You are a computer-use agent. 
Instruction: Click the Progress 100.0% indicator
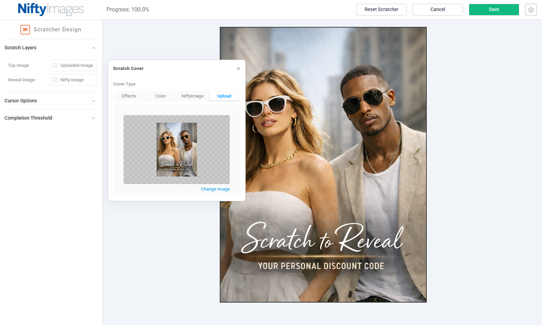(128, 10)
